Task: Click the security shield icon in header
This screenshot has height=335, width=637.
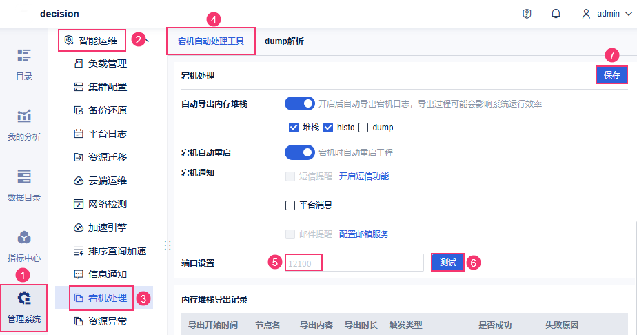Action: coord(527,14)
